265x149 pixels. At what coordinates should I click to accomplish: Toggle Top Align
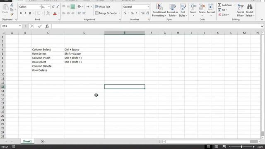pyautogui.click(x=64, y=7)
